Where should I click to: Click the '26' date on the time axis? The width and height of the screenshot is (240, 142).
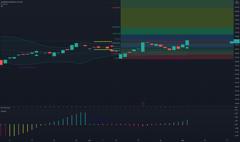[160, 140]
